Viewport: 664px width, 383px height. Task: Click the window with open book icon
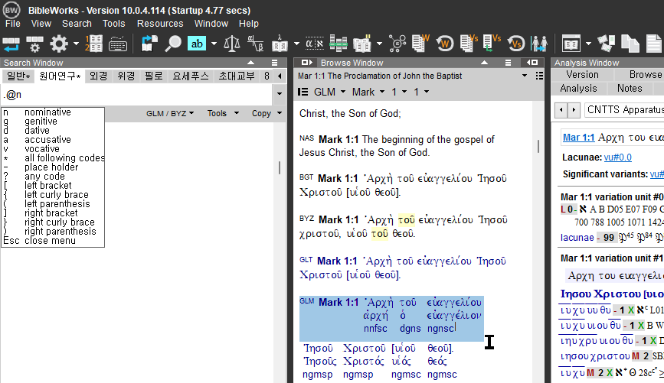click(x=571, y=44)
